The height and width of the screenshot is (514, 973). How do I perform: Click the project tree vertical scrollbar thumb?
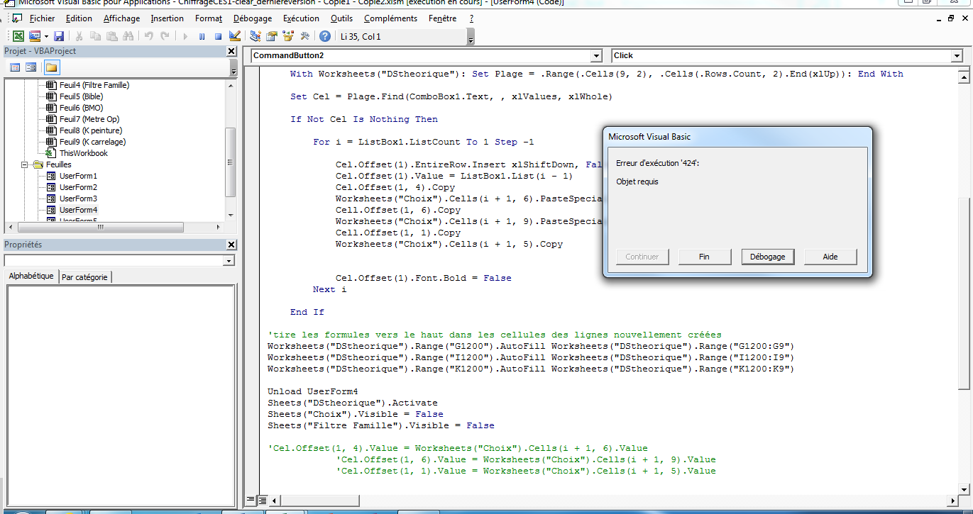(x=231, y=161)
